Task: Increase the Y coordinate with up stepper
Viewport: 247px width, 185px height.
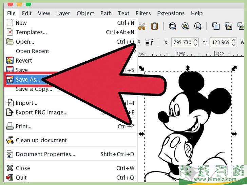Action: [234, 40]
